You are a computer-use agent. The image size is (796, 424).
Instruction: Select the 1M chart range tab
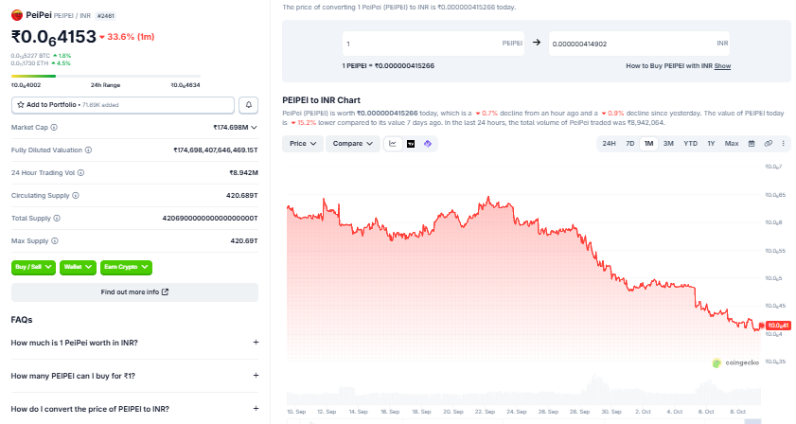[x=648, y=144]
